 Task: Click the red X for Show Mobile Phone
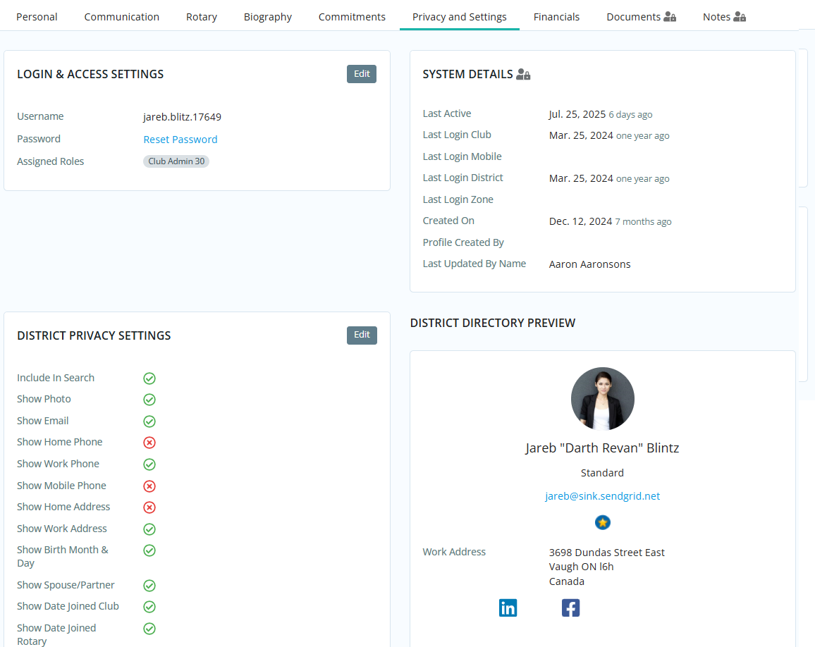(149, 486)
